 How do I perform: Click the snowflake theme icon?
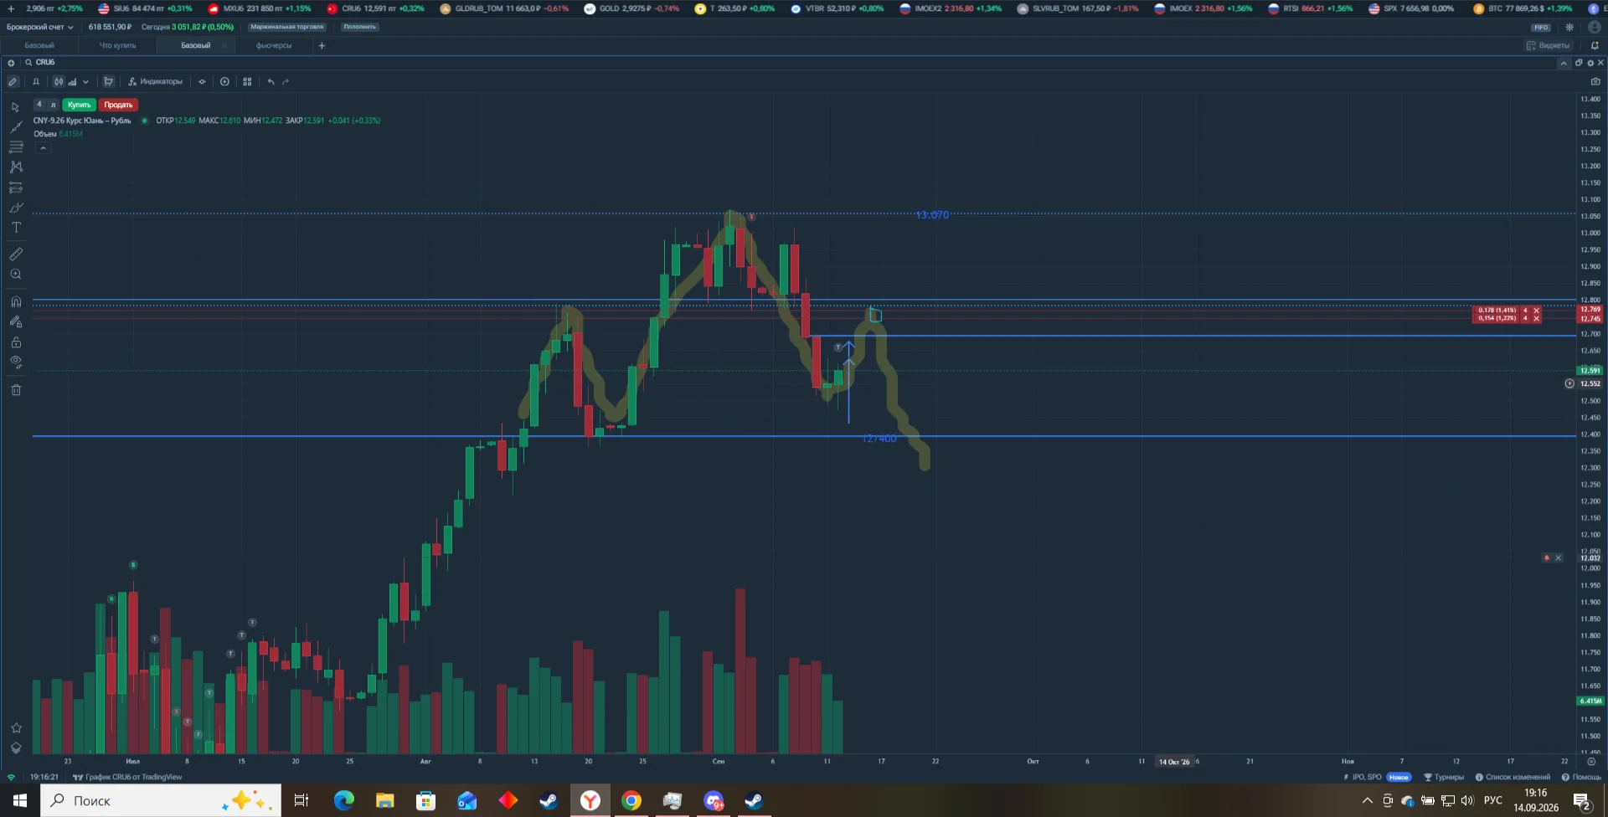1569,28
